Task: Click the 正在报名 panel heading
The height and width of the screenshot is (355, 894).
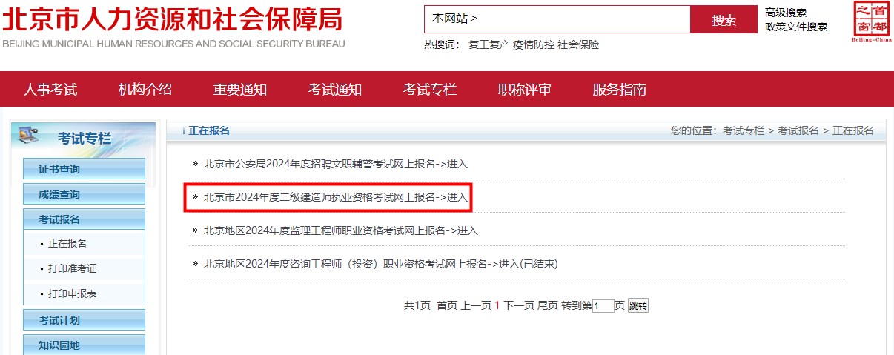Action: [209, 130]
